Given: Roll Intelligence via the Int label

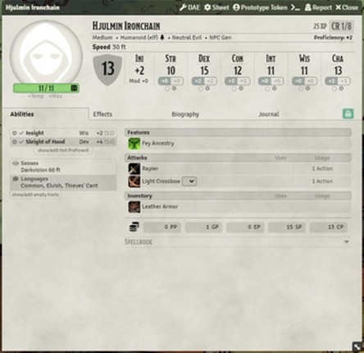Looking at the screenshot, I should click(x=271, y=58).
